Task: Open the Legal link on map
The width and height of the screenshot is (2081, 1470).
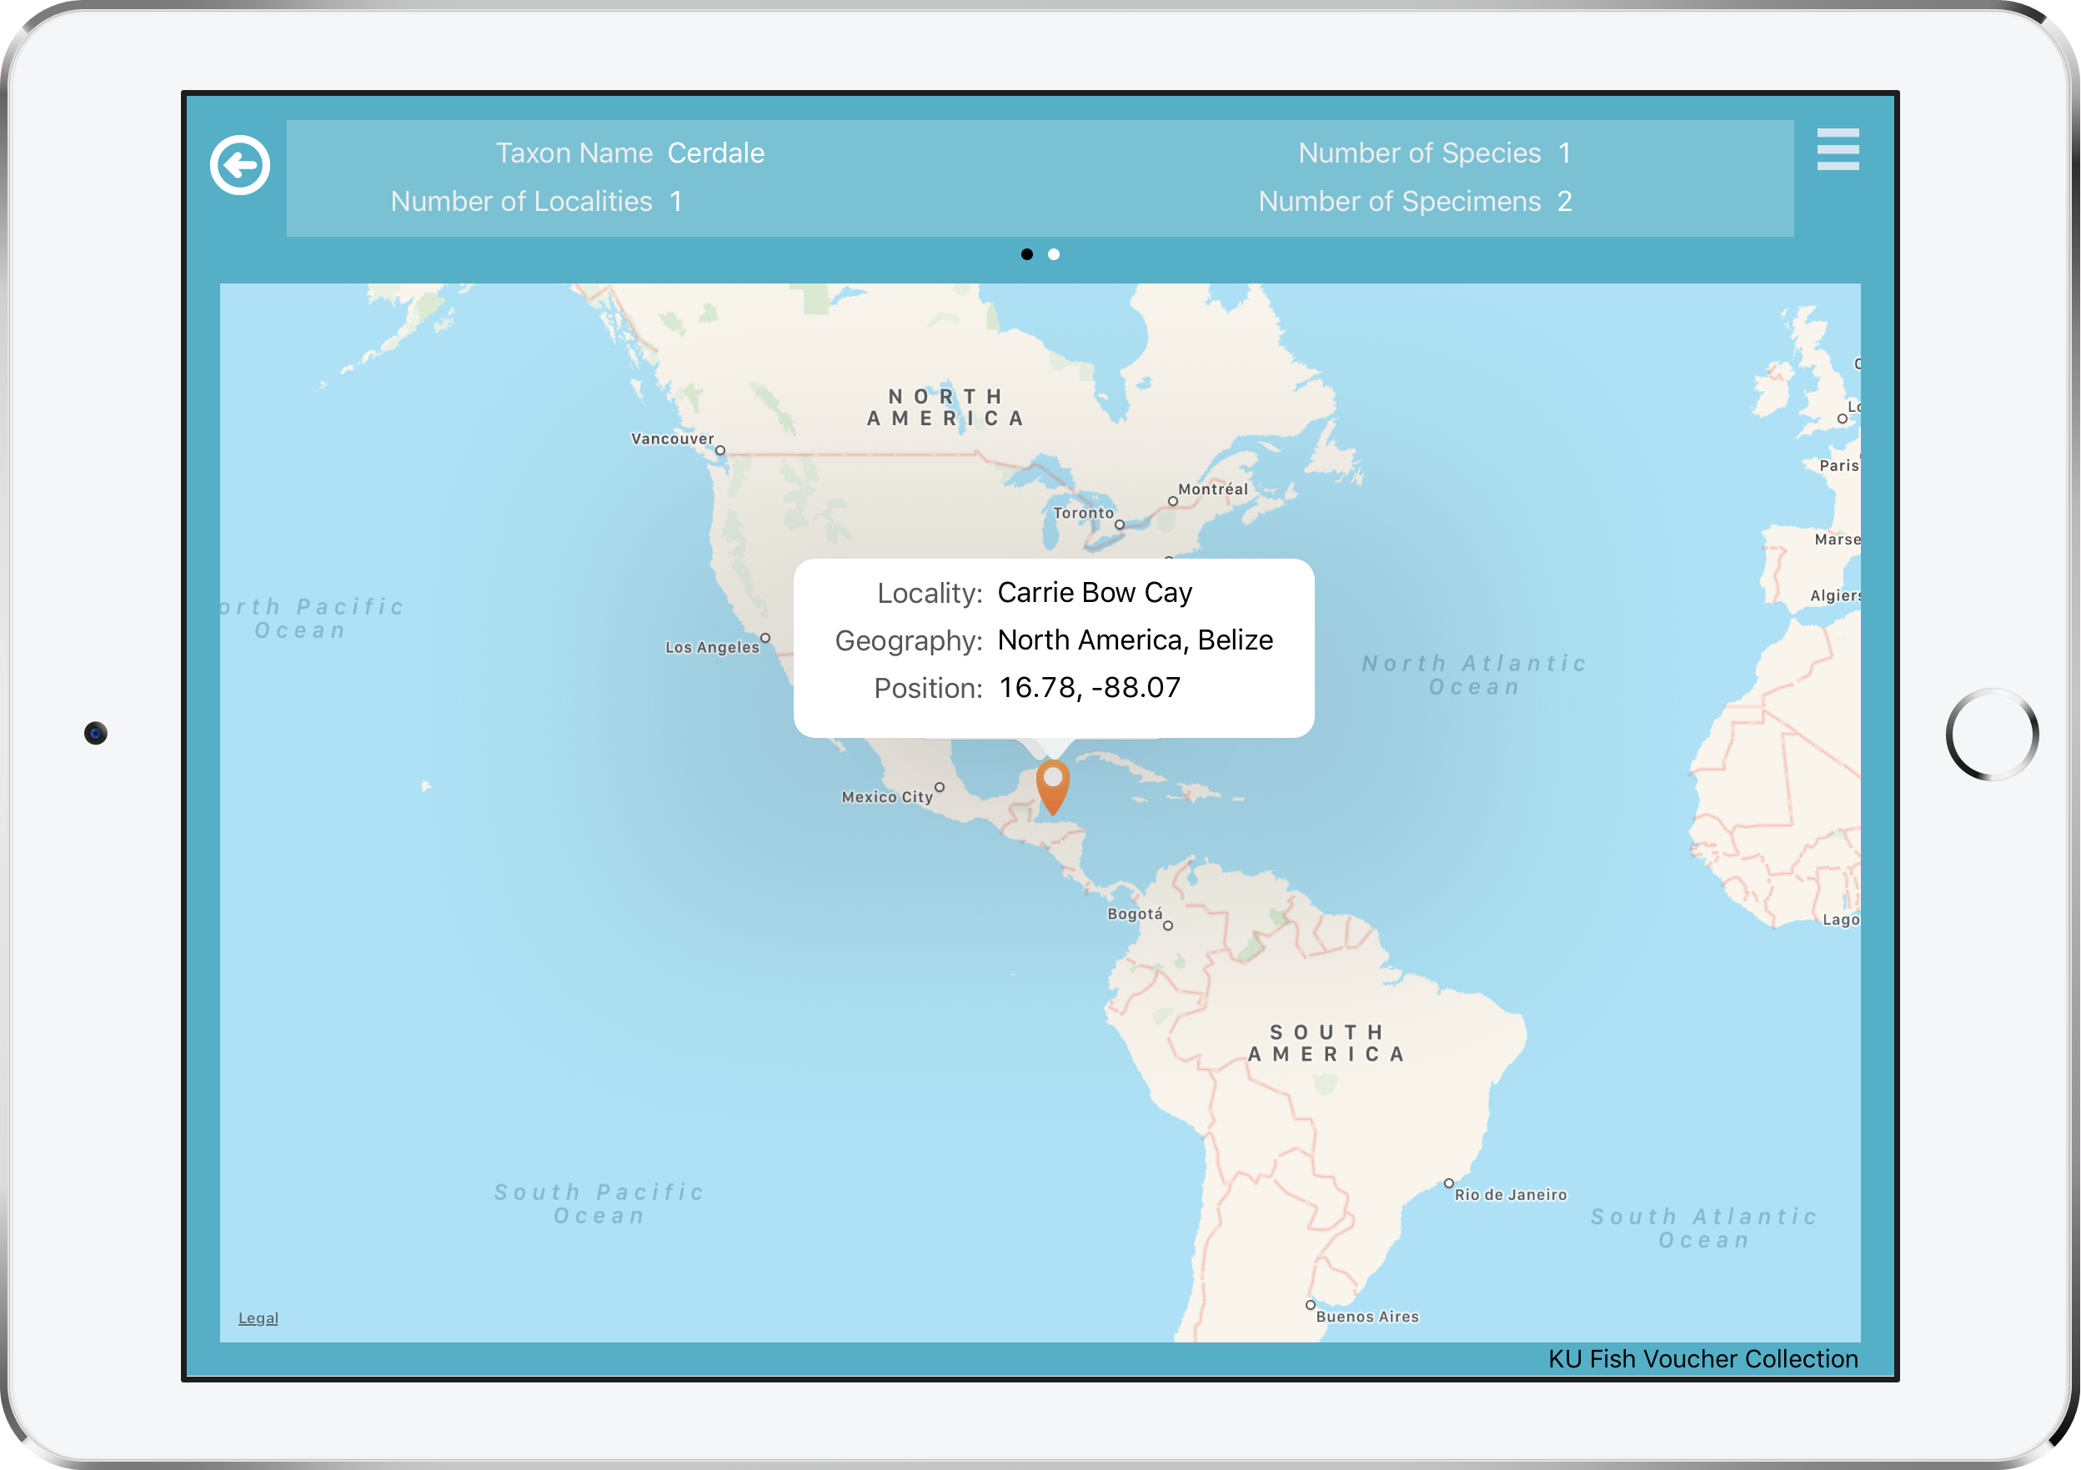Action: click(258, 1317)
